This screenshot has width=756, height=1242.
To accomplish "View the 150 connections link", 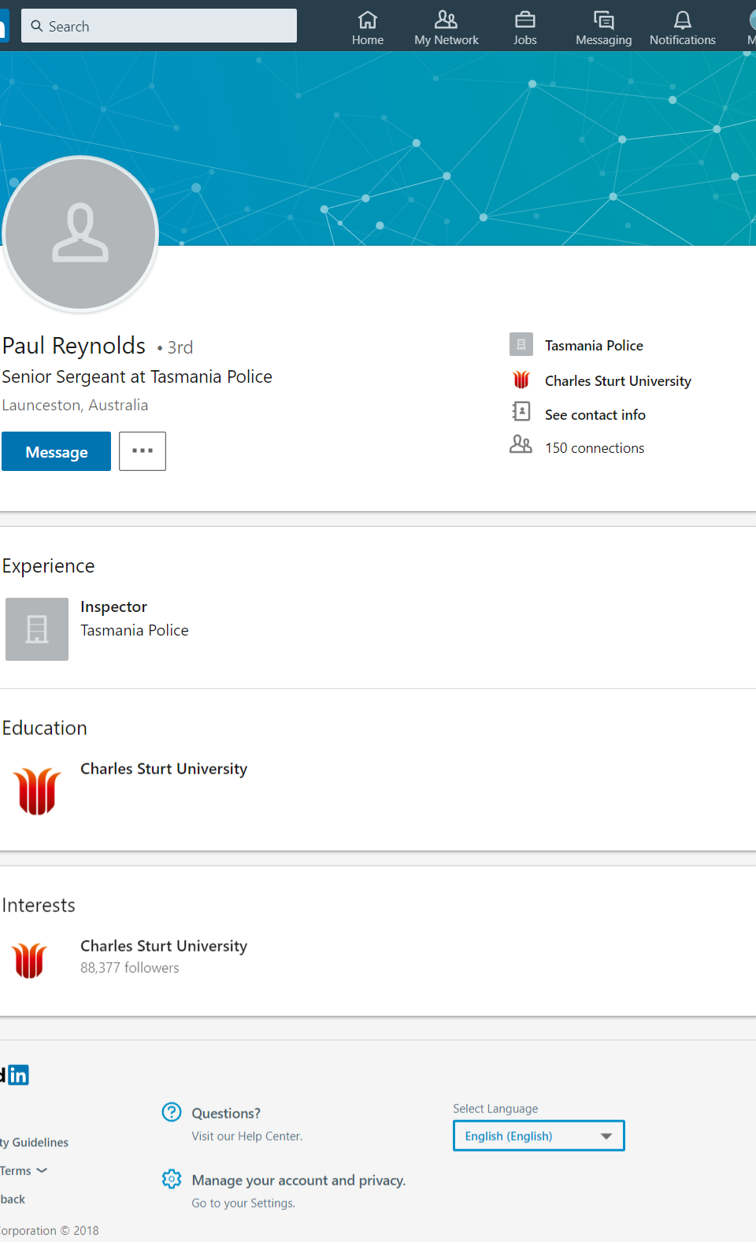I will tap(594, 448).
